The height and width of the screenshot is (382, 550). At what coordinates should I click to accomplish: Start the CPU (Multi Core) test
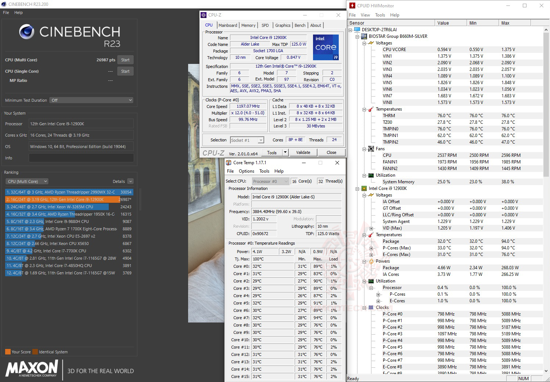pyautogui.click(x=125, y=60)
